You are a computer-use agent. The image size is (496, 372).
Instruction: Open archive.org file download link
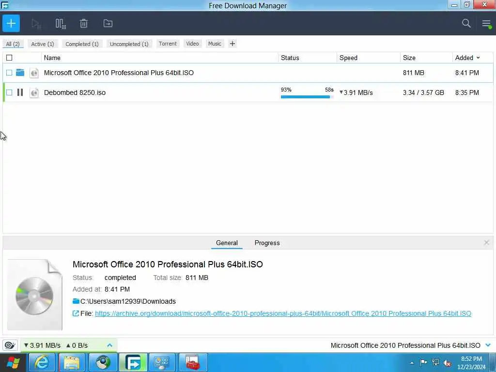click(283, 313)
